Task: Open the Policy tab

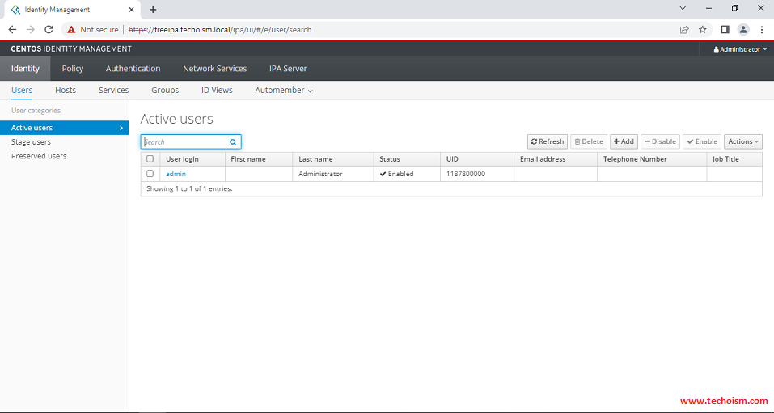Action: (73, 69)
